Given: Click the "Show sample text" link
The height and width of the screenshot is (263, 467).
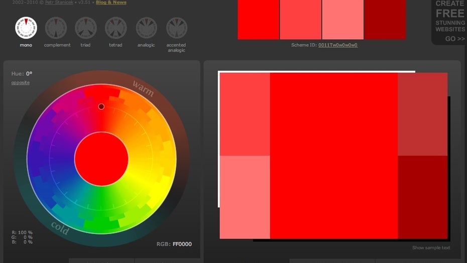Looking at the screenshot, I should coord(431,248).
